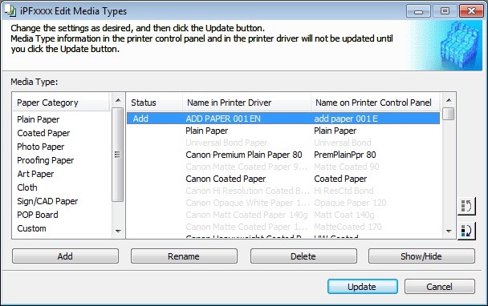Select the hidden Universal Bond Paper entry

coord(226,143)
